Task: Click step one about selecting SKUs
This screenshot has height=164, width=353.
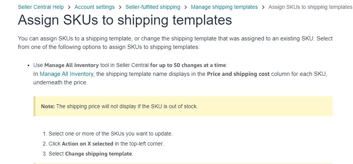Action: (x=108, y=134)
